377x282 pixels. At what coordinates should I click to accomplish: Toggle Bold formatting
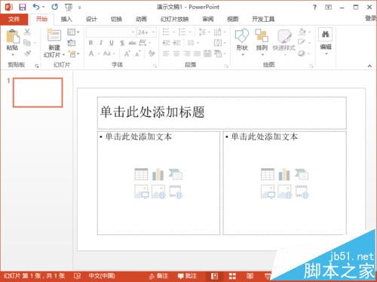pos(90,43)
